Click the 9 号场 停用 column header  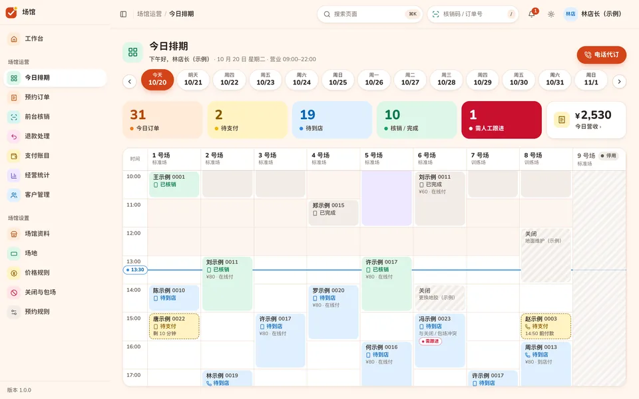click(598, 159)
